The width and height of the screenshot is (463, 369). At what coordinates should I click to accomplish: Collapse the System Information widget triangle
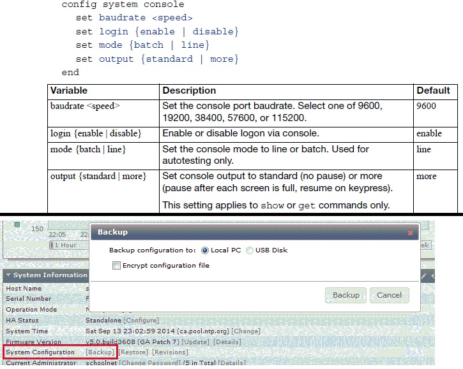8,275
